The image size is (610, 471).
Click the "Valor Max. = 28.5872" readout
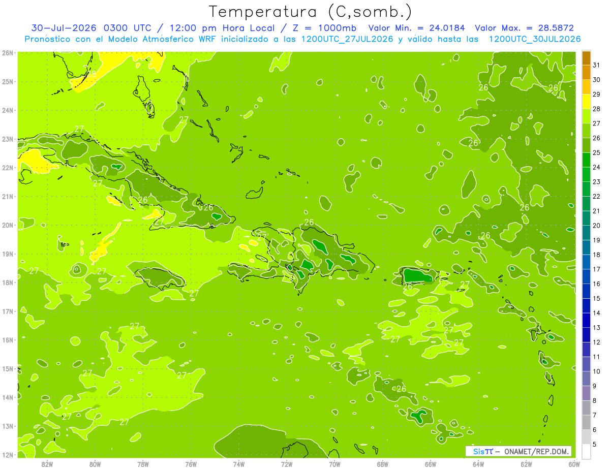524,28
